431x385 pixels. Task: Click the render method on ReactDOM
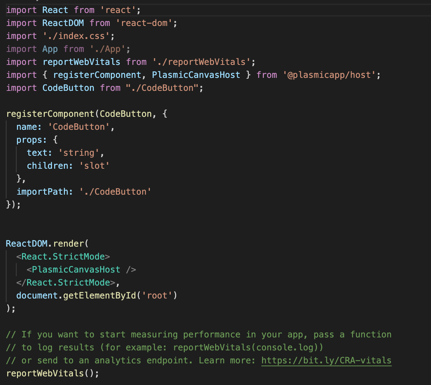click(68, 244)
